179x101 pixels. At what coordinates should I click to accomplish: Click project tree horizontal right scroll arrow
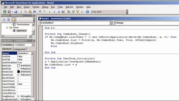pos(30,36)
